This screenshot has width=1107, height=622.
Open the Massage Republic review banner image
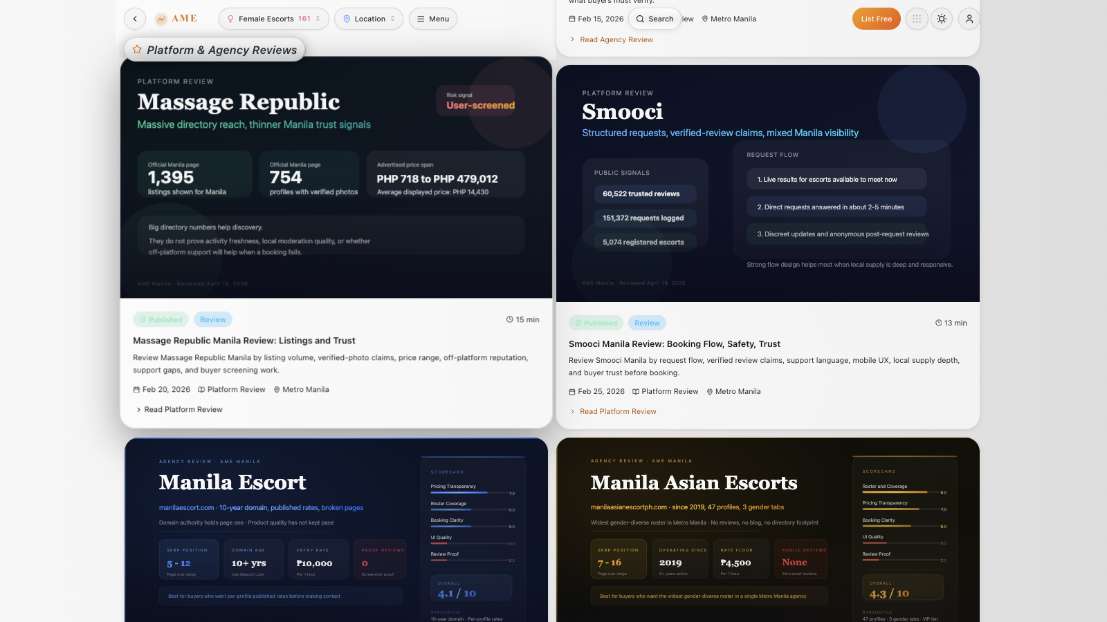336,178
